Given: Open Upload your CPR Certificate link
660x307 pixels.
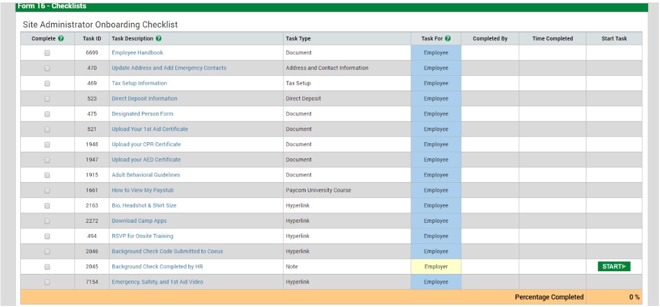Looking at the screenshot, I should pos(146,144).
